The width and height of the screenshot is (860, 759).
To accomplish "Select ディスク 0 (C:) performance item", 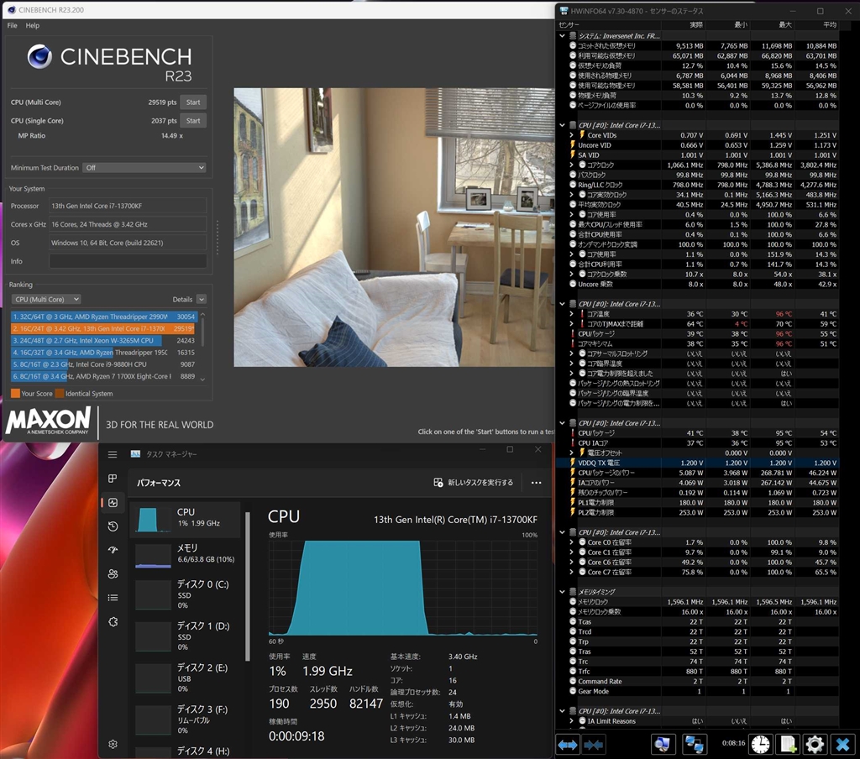I will pyautogui.click(x=186, y=594).
